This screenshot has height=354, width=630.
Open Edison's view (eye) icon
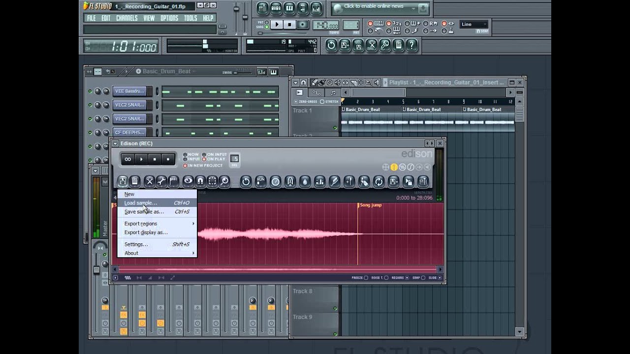coord(188,181)
